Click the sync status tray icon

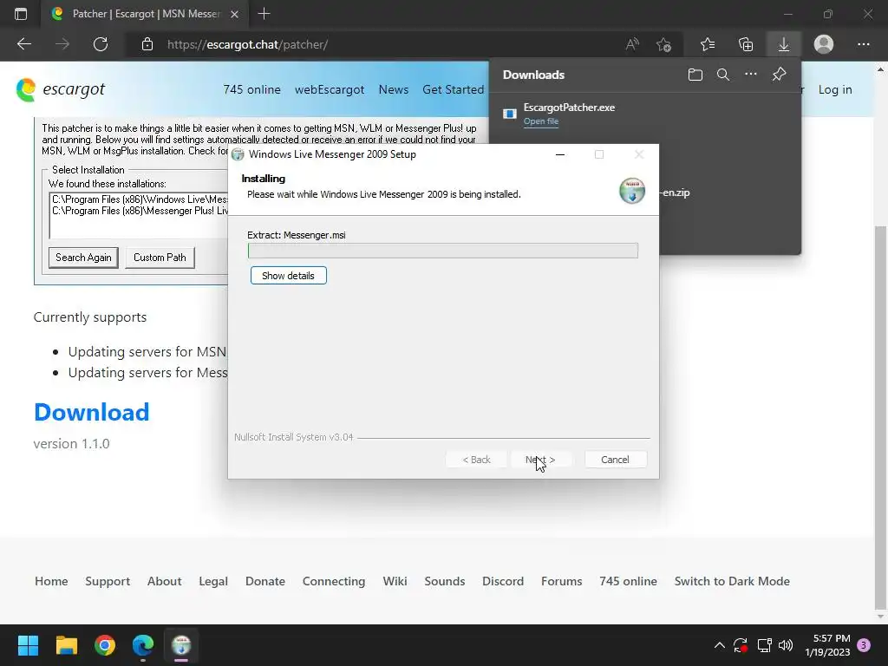tap(741, 645)
